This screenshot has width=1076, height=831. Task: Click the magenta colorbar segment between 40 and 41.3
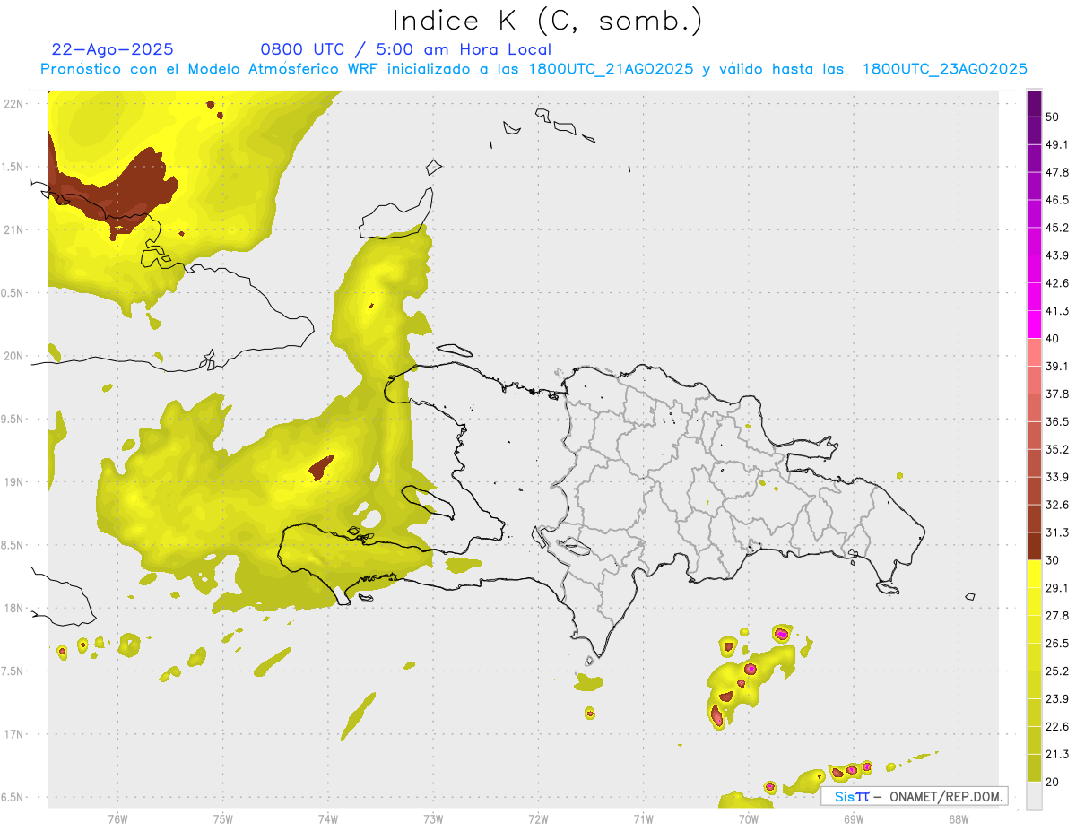[x=1034, y=324]
